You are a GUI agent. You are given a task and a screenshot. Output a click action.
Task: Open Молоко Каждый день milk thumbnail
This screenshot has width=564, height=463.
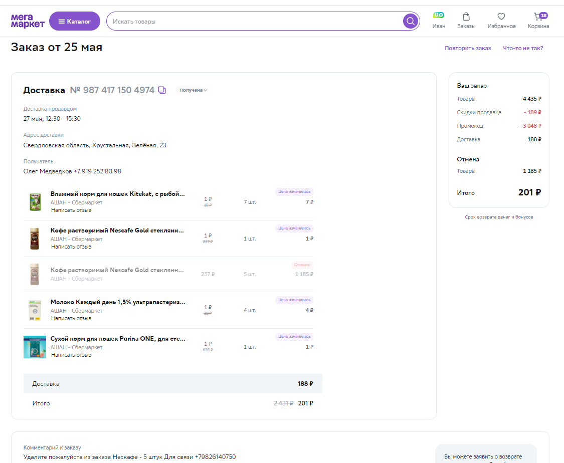coord(35,310)
